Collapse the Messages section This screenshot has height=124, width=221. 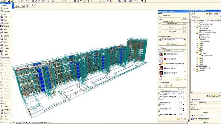pyautogui.click(x=160, y=82)
